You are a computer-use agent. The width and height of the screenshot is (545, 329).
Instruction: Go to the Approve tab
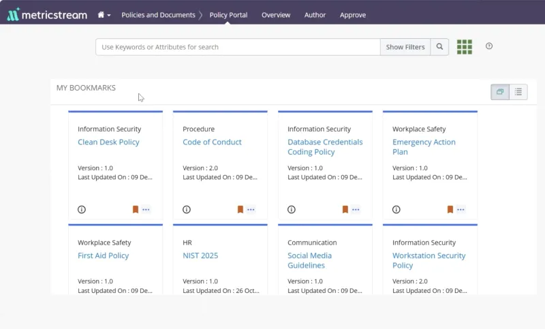pos(352,15)
